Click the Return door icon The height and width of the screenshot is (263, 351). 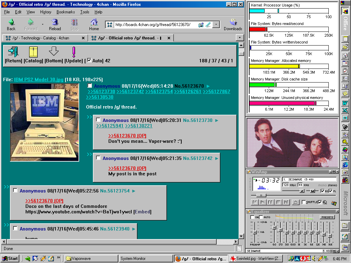(13, 52)
